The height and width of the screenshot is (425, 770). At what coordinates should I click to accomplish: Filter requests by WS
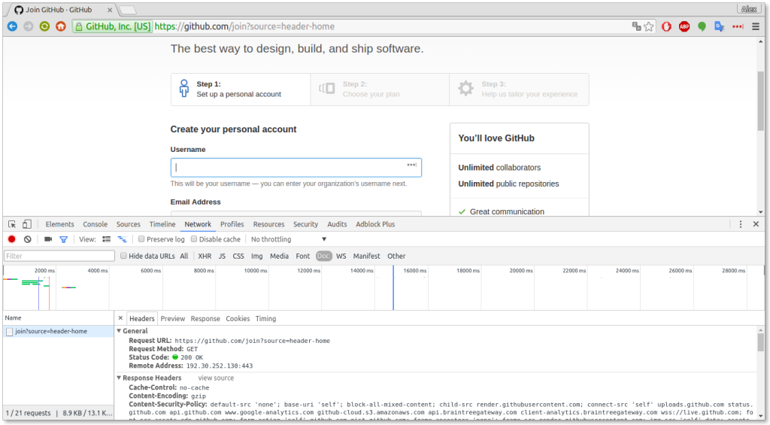pos(341,256)
